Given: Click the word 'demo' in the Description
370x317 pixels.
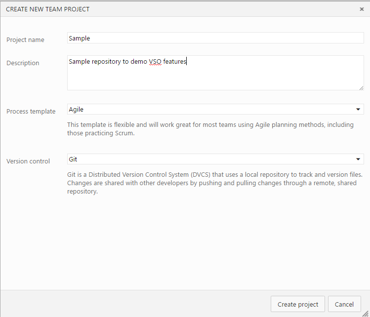Looking at the screenshot, I should pyautogui.click(x=139, y=62).
